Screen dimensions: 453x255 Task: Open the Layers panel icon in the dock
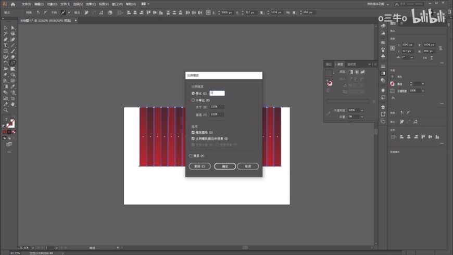[383, 108]
